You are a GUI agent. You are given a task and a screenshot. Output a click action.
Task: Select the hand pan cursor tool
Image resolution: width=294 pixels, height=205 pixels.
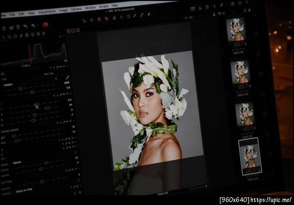coord(92,20)
